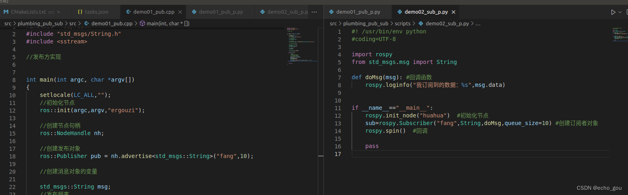Close the demo01_pub.cpp tab
Screen dimensions: 628x195
pyautogui.click(x=180, y=12)
